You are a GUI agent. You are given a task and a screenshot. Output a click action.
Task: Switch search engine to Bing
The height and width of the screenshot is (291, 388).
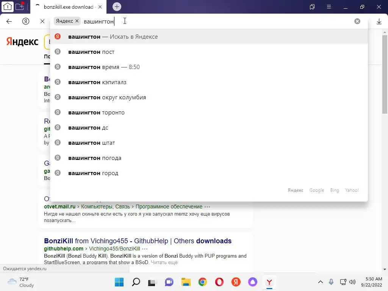click(334, 190)
